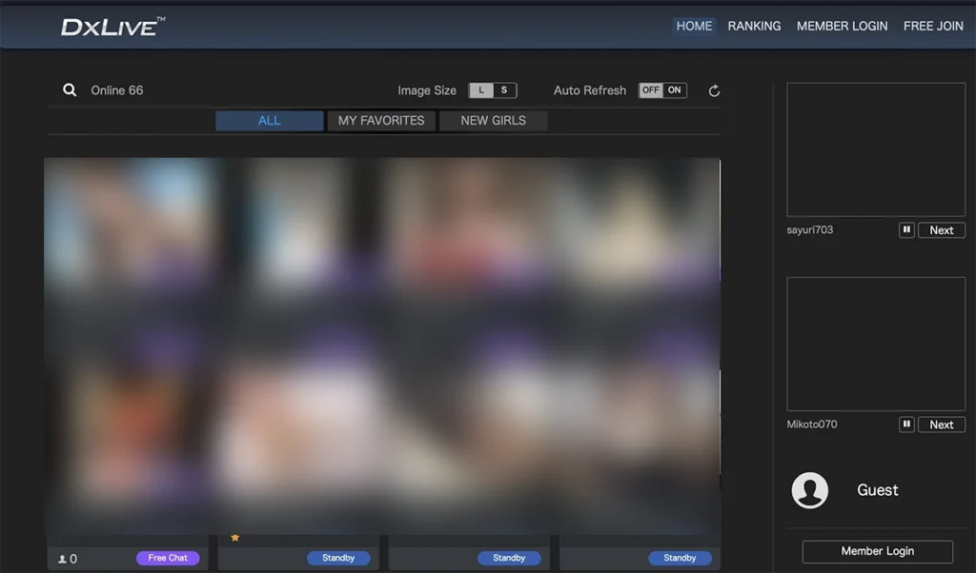Switch to NEW GIRLS tab
Image resolution: width=976 pixels, height=573 pixels.
tap(493, 121)
